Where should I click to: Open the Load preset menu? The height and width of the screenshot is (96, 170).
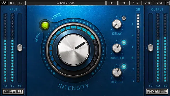pos(147,3)
